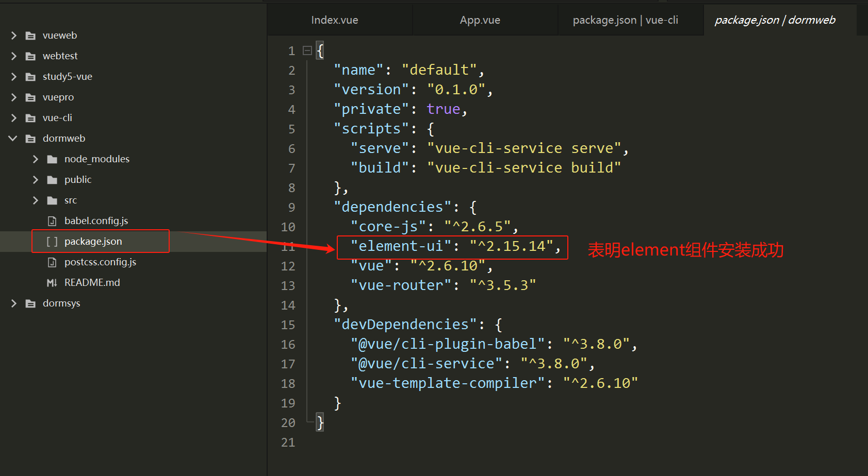Click the node_modules folder icon
The width and height of the screenshot is (868, 476).
point(52,159)
